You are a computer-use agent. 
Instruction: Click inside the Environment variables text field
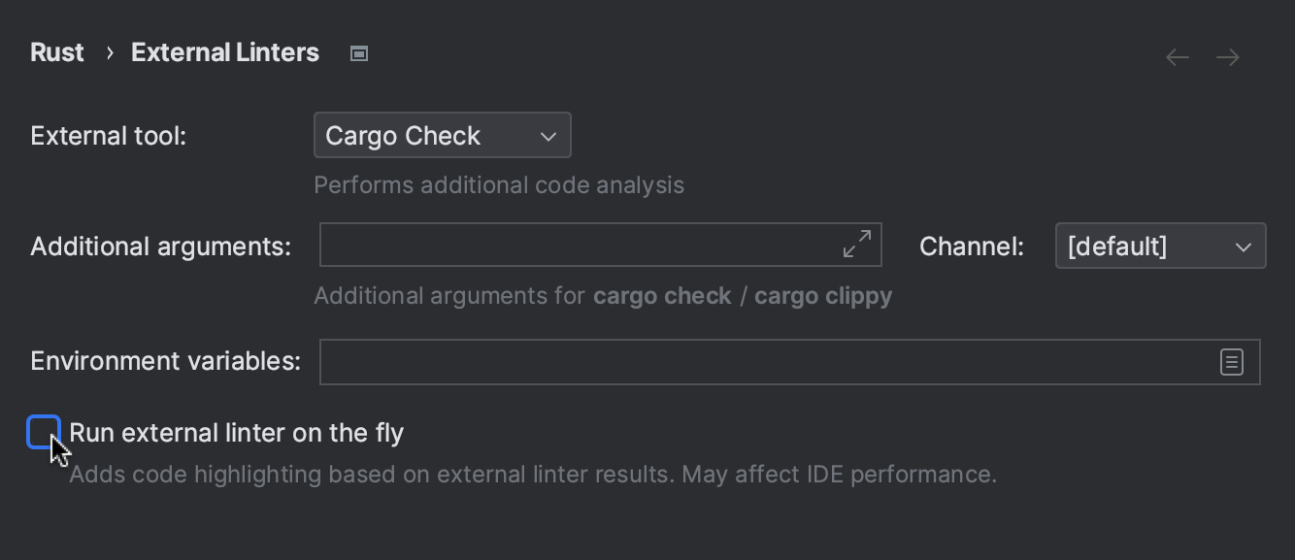click(x=680, y=361)
